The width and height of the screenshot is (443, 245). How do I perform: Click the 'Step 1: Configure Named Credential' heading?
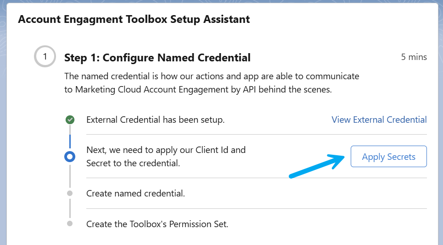(157, 58)
